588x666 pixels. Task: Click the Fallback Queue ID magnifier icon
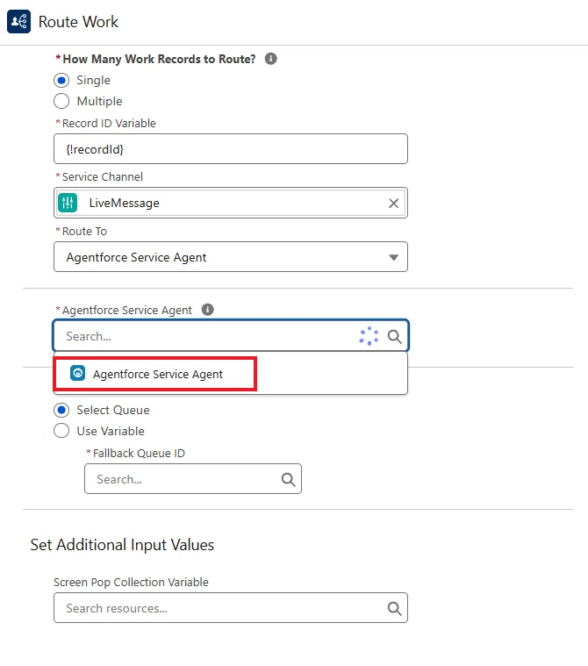[288, 479]
